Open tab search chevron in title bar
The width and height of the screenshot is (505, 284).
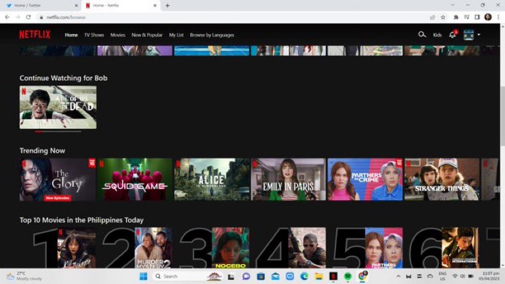pos(453,5)
